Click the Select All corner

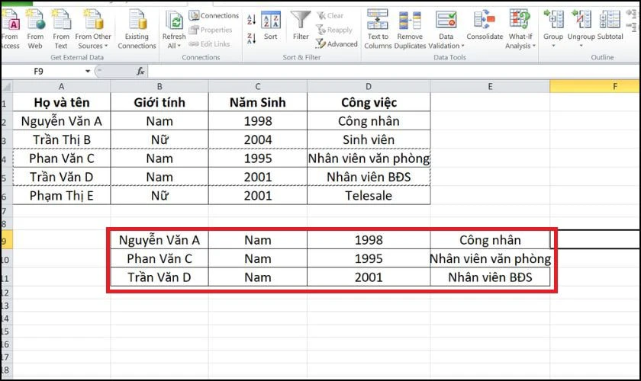7,86
